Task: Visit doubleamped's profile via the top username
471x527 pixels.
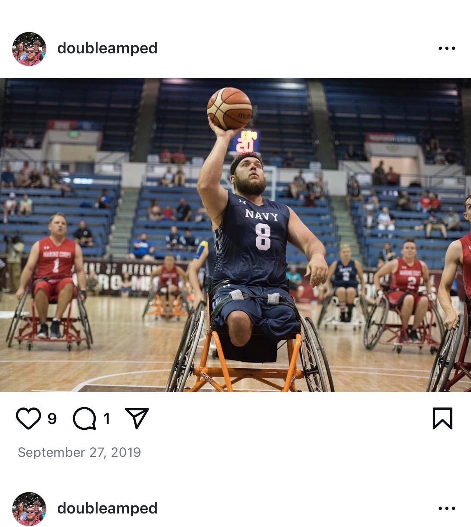Action: [x=107, y=48]
